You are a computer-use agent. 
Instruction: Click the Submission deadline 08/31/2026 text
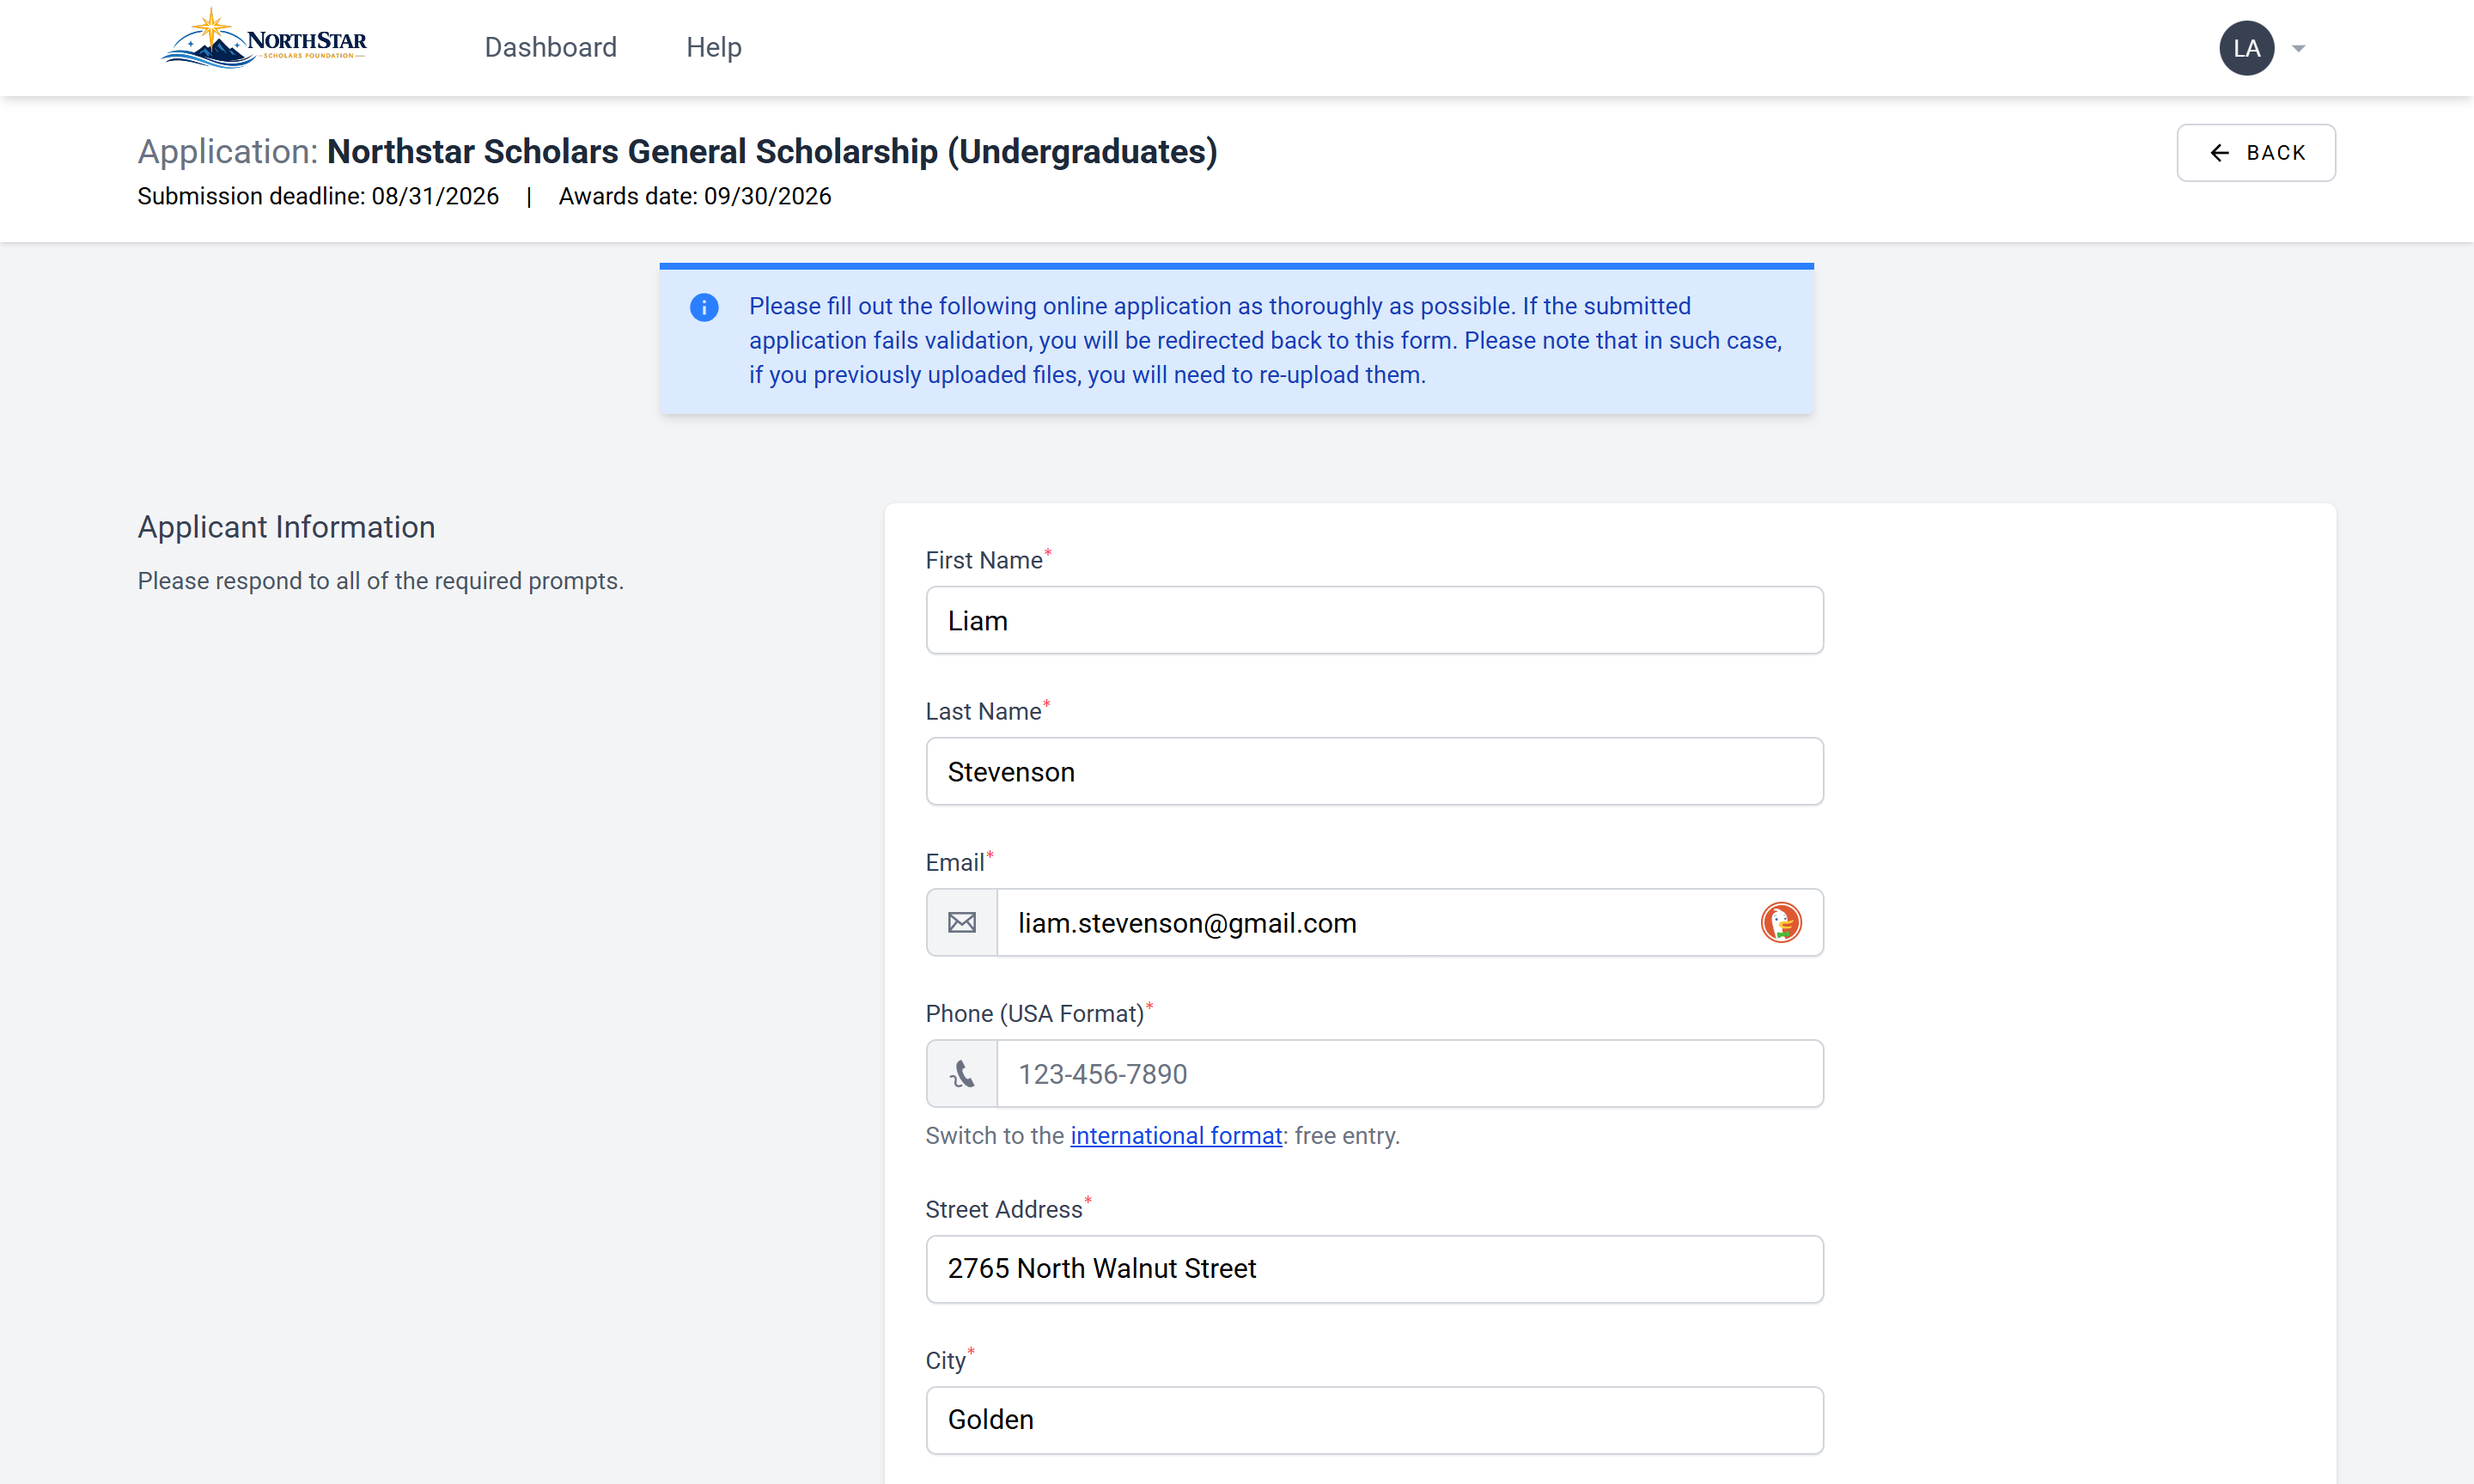318,196
